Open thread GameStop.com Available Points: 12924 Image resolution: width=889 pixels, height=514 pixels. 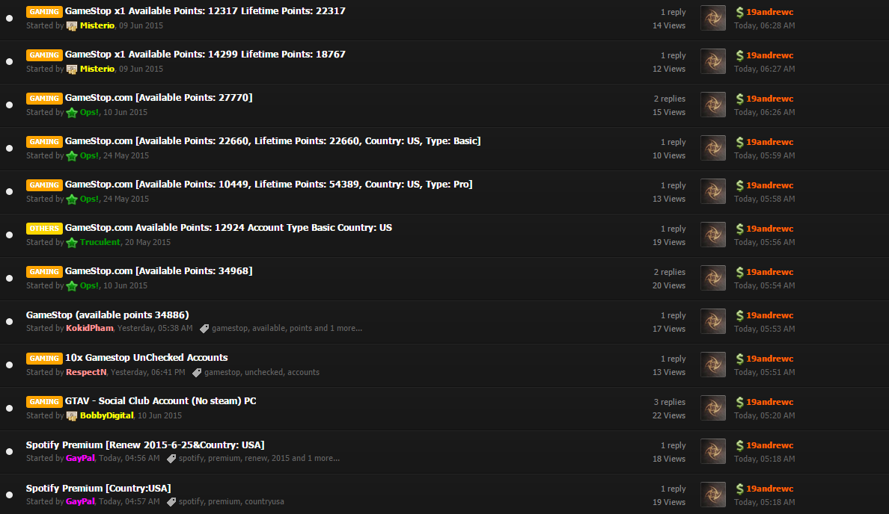pyautogui.click(x=228, y=228)
